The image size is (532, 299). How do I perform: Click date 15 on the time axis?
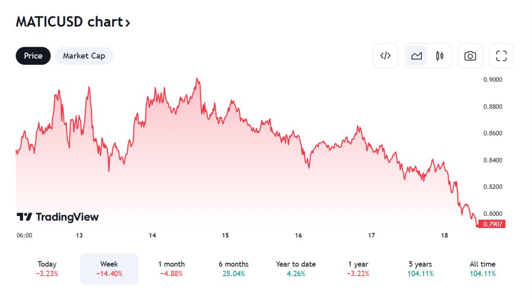225,235
